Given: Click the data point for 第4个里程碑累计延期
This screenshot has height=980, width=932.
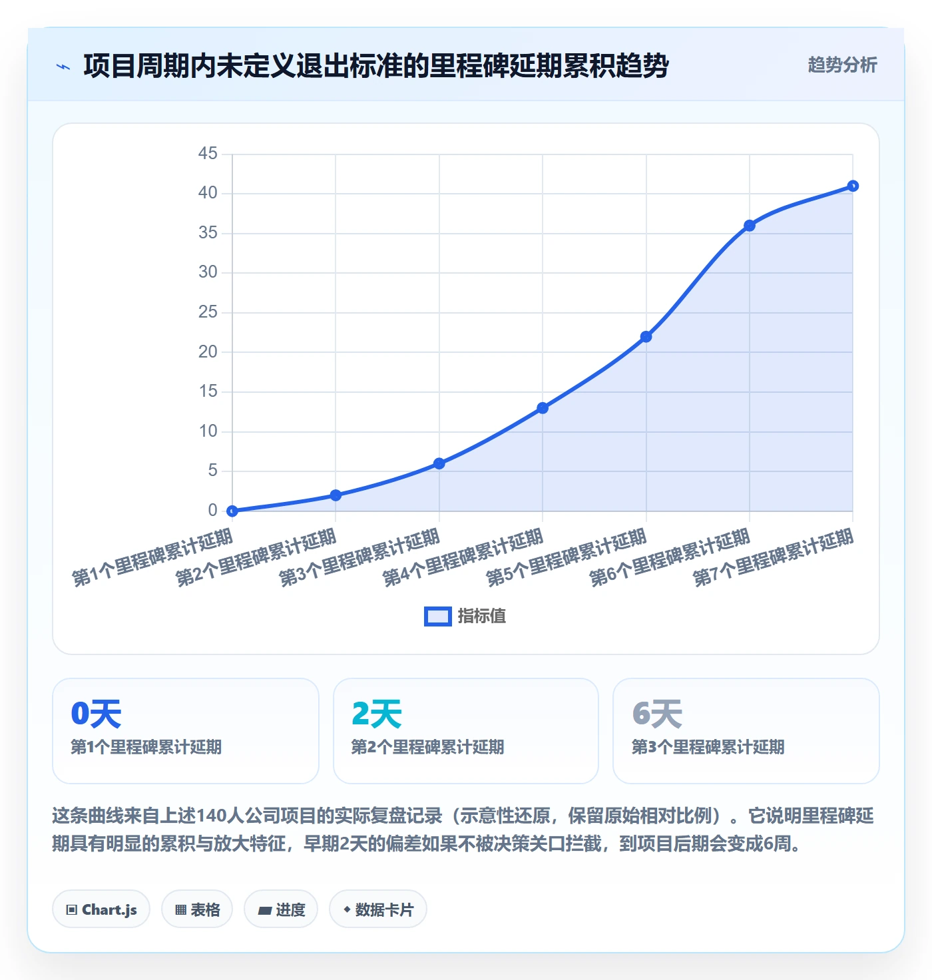Looking at the screenshot, I should click(543, 408).
